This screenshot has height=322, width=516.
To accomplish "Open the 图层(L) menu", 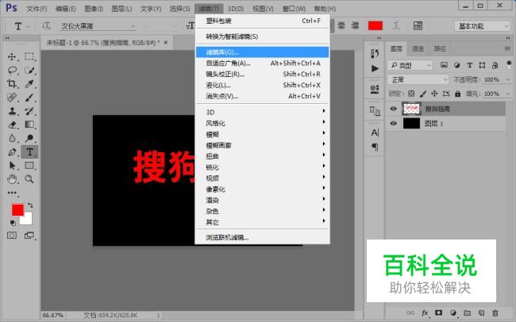I will pos(121,9).
